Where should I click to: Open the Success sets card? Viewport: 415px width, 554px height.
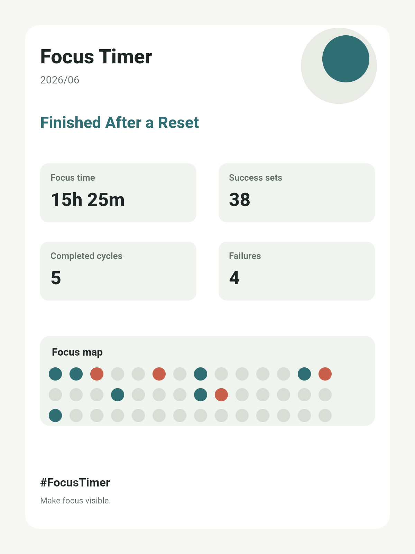click(x=297, y=193)
